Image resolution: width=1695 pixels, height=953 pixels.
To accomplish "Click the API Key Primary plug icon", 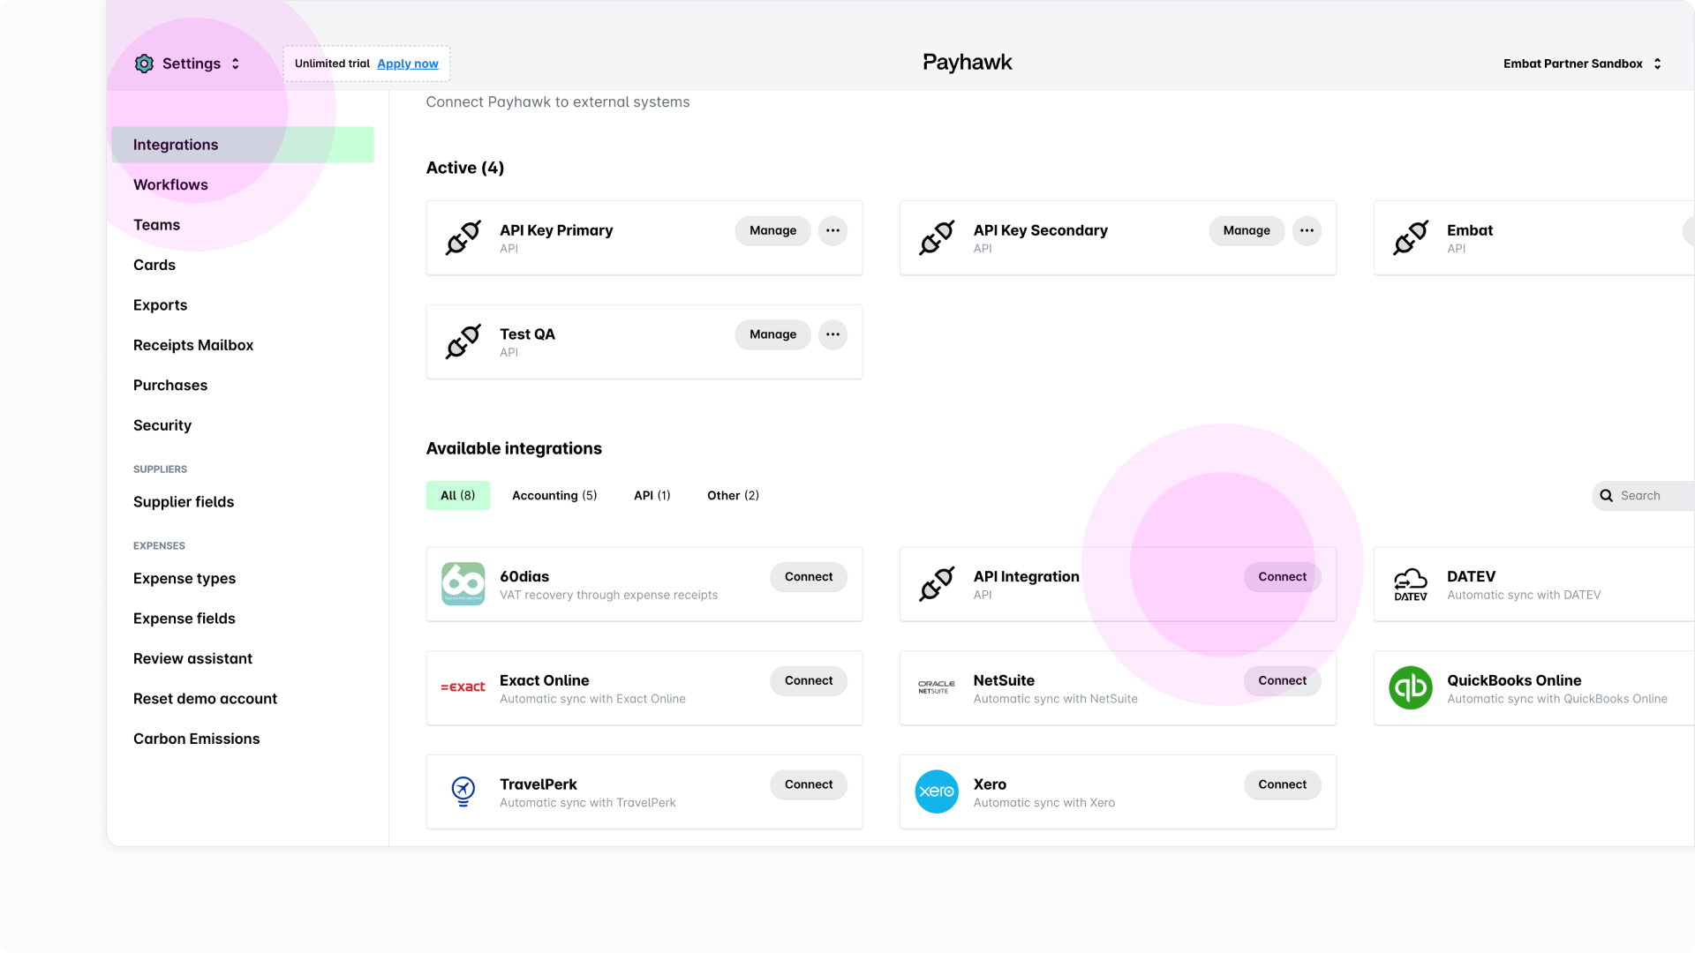I will (x=463, y=237).
